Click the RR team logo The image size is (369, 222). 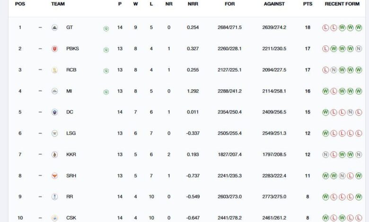click(54, 196)
